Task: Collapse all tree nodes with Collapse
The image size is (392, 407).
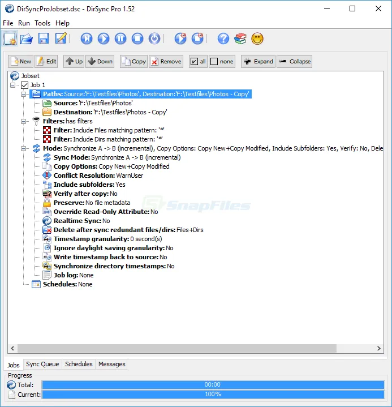Action: (295, 62)
